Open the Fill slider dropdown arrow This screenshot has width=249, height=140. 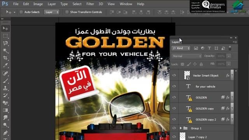pos(229,64)
